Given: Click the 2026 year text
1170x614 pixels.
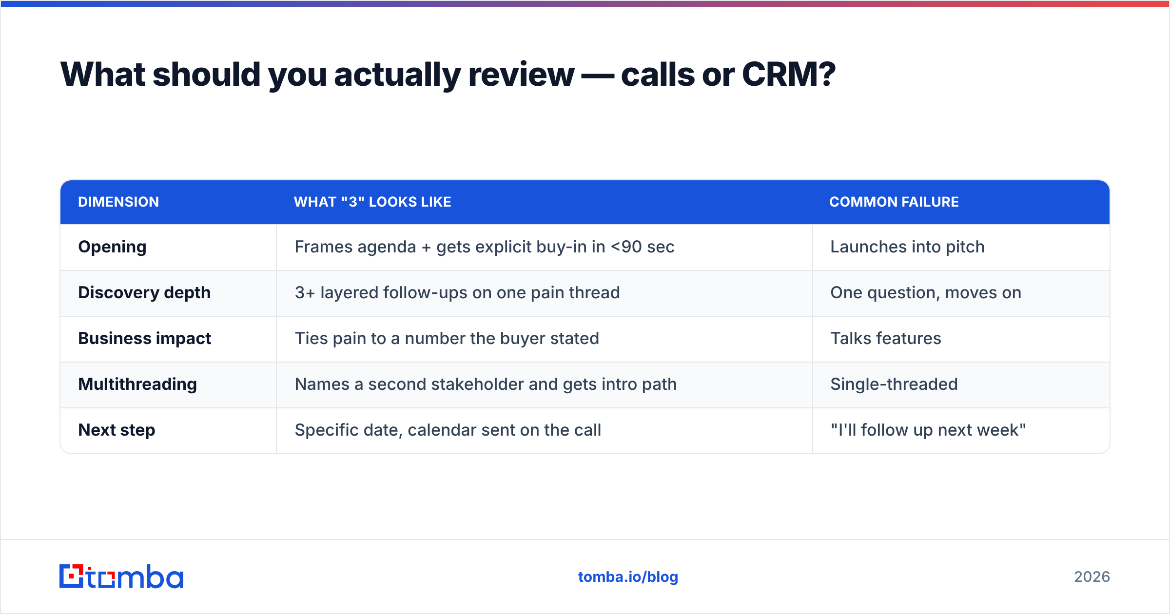Looking at the screenshot, I should (1092, 577).
